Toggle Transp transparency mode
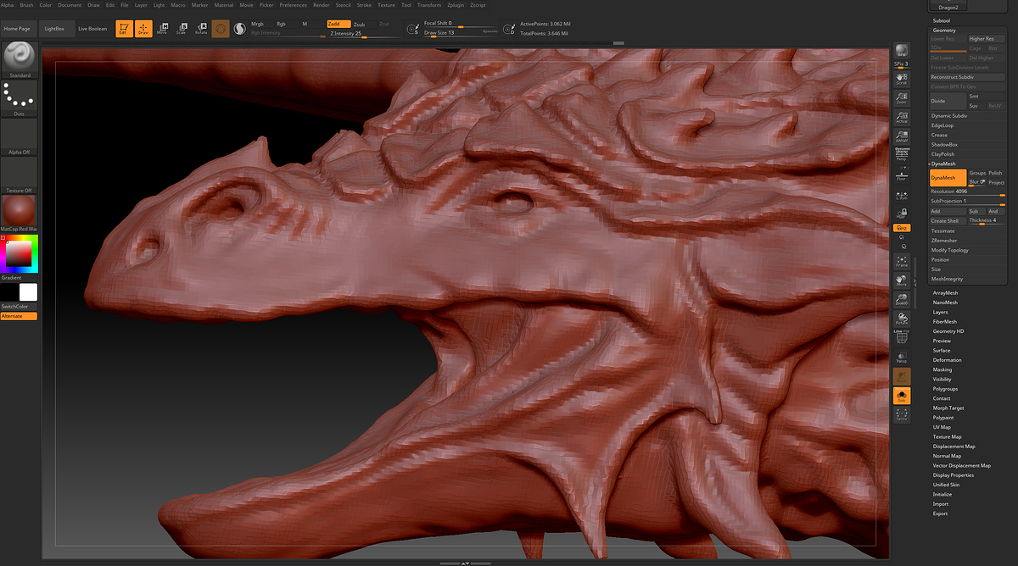Screen dimensions: 1018x566 click(x=902, y=357)
